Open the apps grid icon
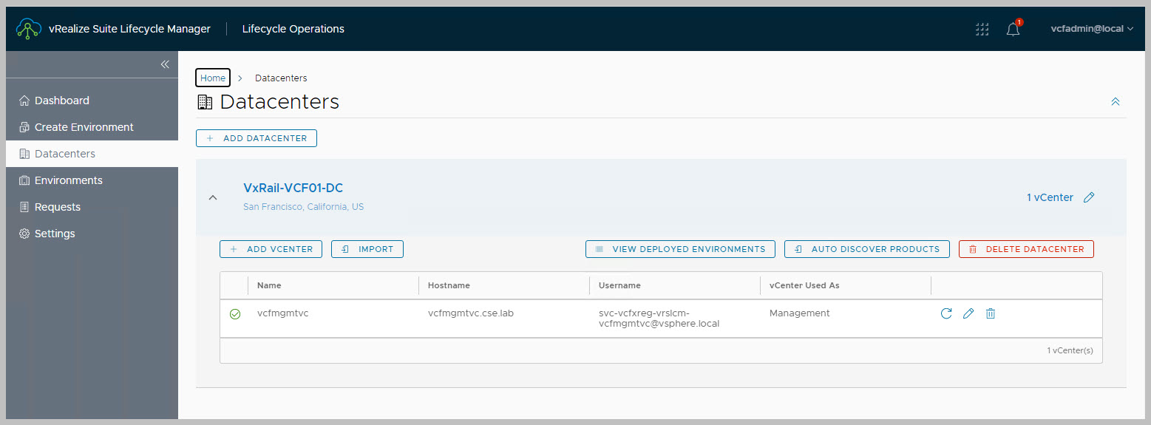 [x=982, y=30]
